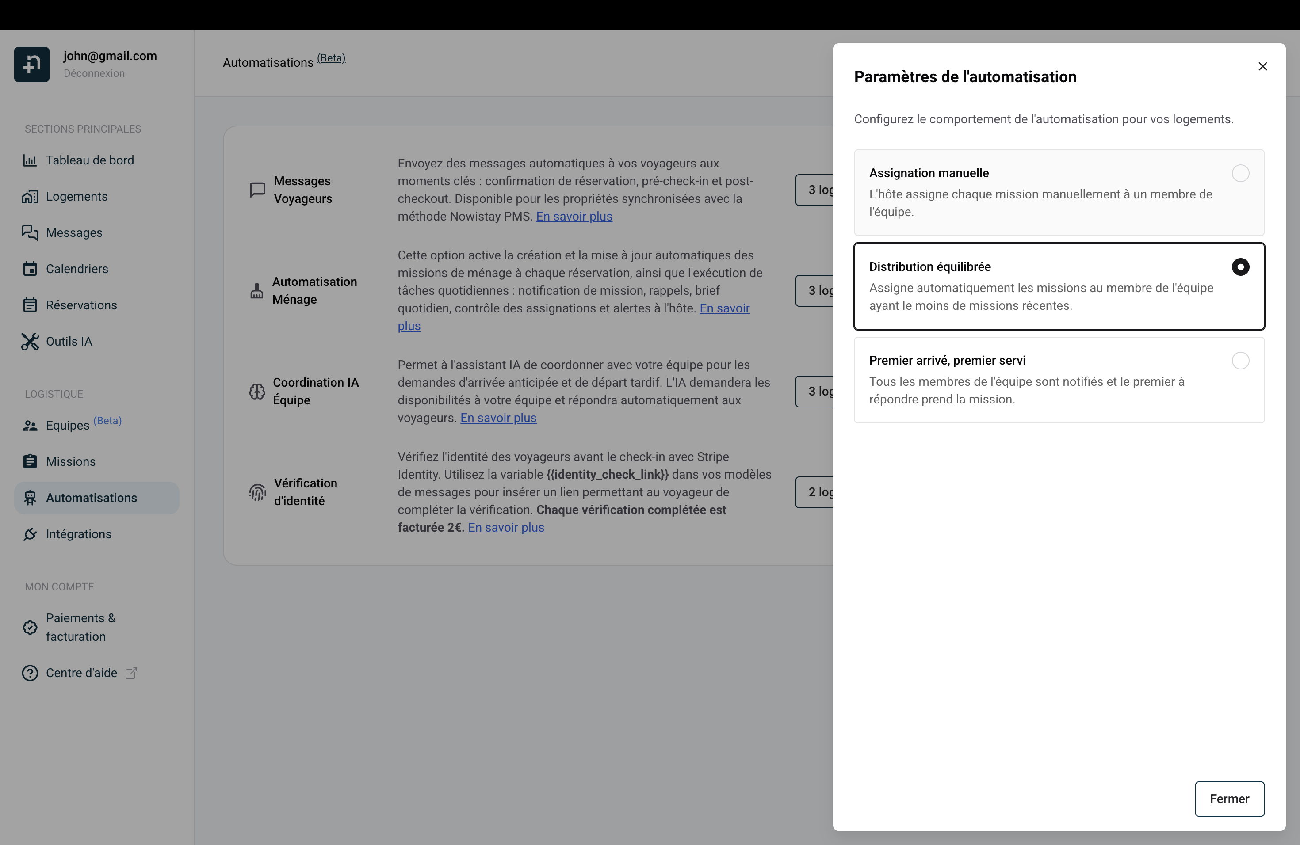The width and height of the screenshot is (1300, 845).
Task: Open En savoir plus for Messages Voyageurs
Action: [574, 216]
